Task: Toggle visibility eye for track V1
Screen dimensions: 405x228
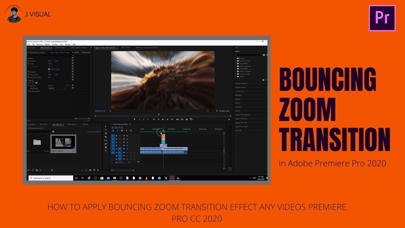Action: point(127,149)
